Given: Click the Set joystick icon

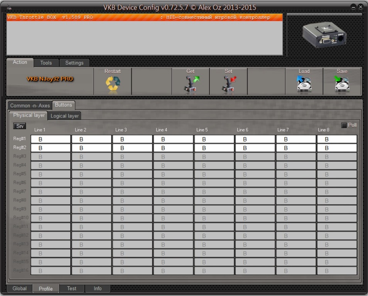Looking at the screenshot, I should click(x=229, y=84).
